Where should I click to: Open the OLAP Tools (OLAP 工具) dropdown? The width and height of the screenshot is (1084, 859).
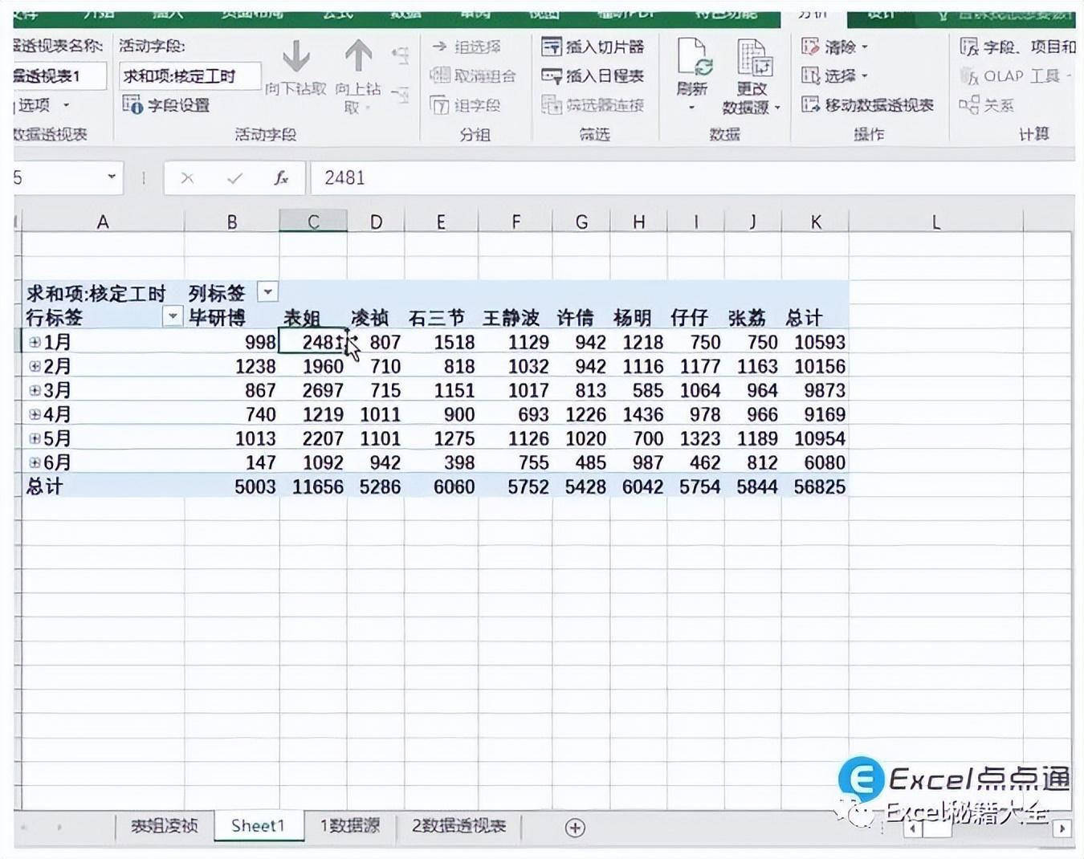tap(1017, 75)
